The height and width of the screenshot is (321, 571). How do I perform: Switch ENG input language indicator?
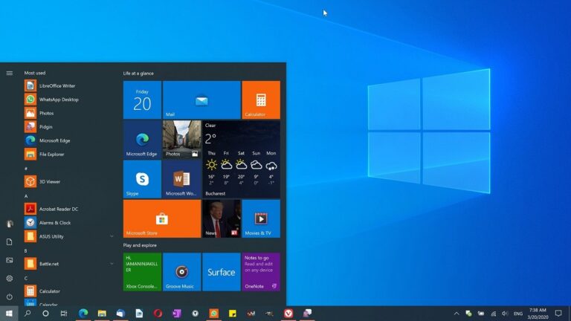518,314
